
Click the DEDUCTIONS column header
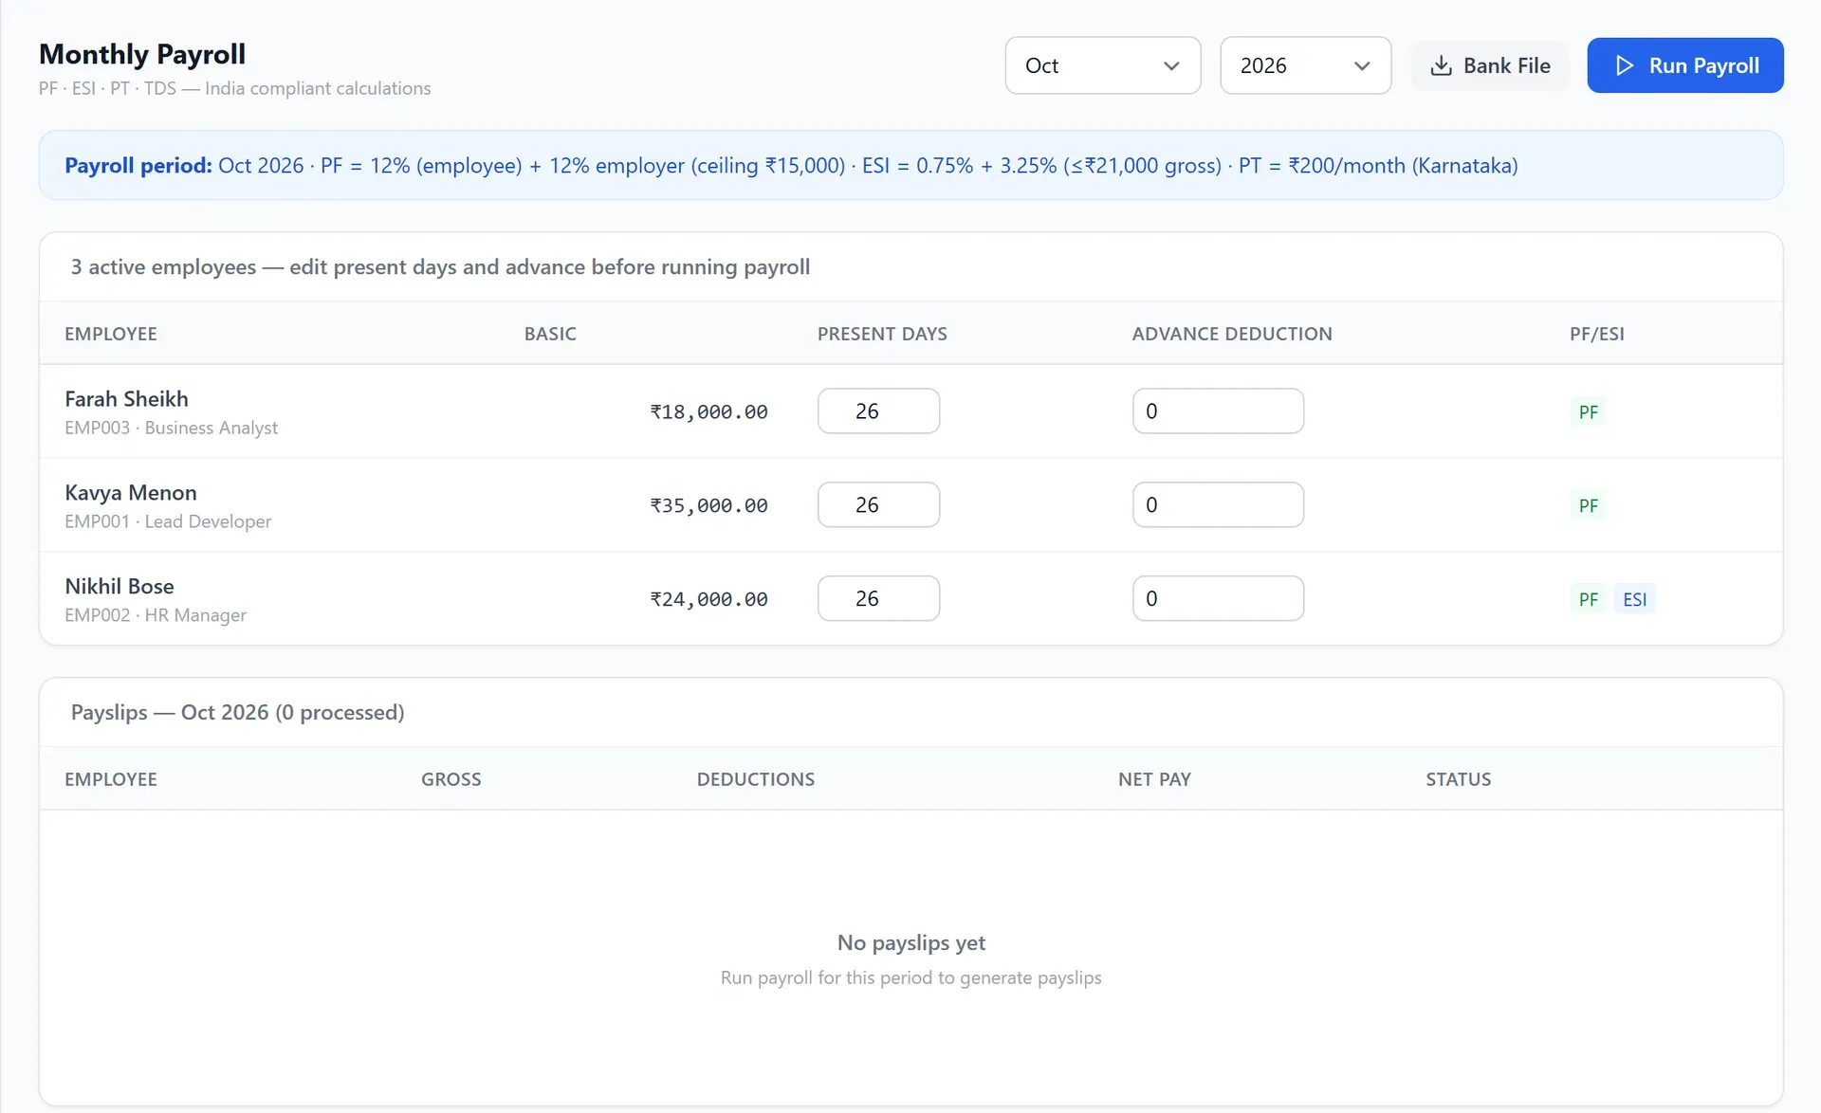pyautogui.click(x=756, y=779)
